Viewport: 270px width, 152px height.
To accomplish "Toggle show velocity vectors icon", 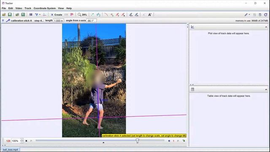I will pyautogui.click(x=118, y=15).
